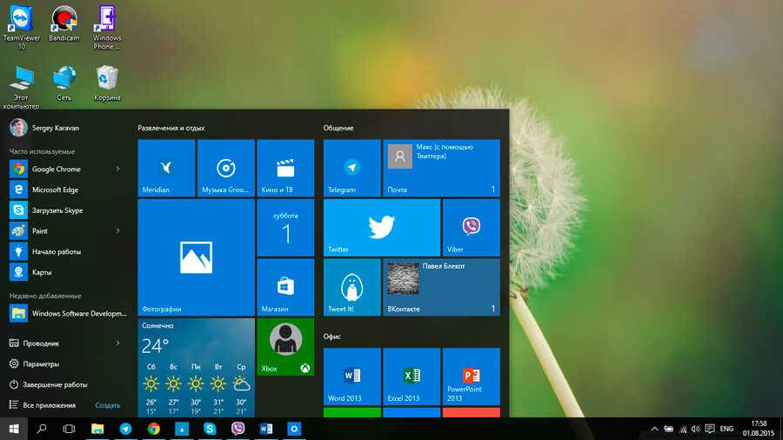This screenshot has height=440, width=783.
Task: Click Завершение работы power option
Action: 55,384
